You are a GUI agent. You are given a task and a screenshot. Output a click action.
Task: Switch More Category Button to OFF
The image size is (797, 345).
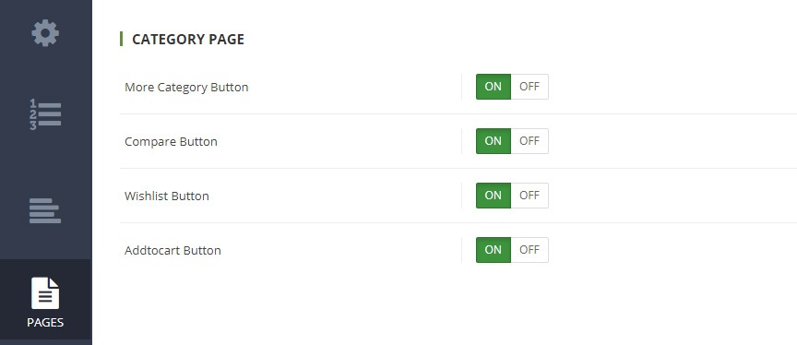(529, 87)
